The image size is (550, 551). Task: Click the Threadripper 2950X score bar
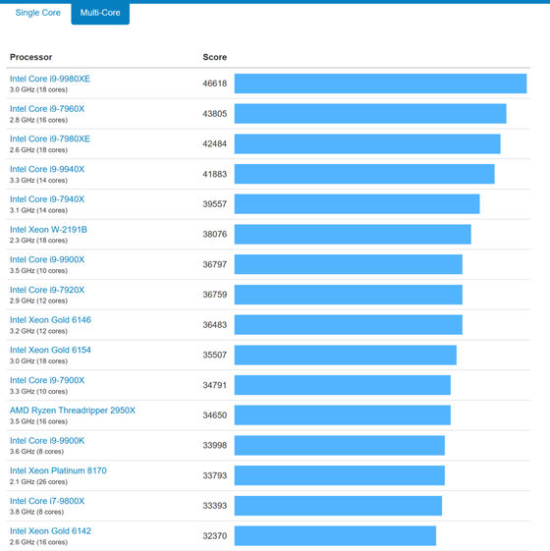(x=343, y=415)
